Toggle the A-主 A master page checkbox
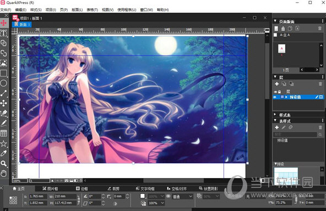 pyautogui.click(x=275, y=35)
